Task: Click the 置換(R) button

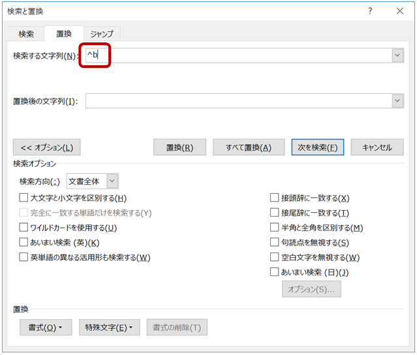Action: click(x=179, y=147)
